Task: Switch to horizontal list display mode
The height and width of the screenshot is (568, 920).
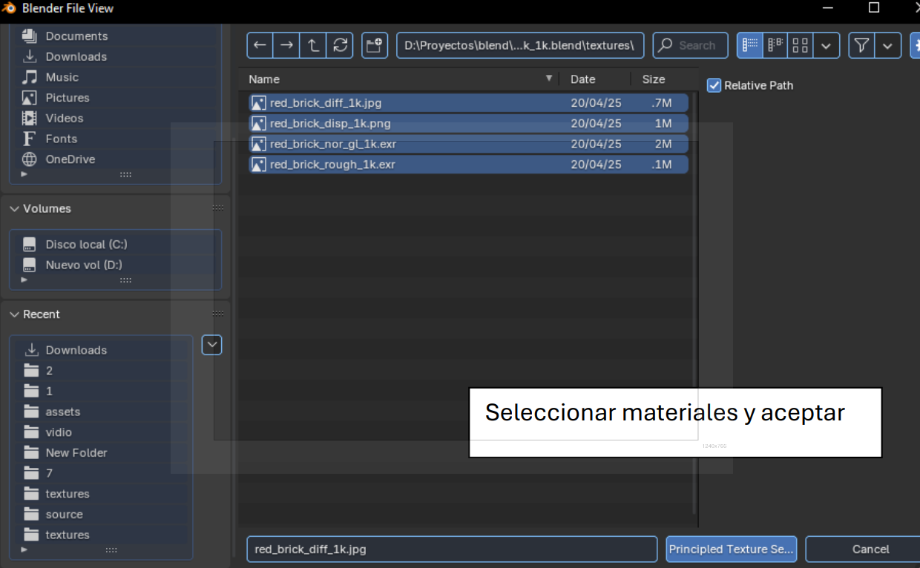Action: pyautogui.click(x=775, y=45)
